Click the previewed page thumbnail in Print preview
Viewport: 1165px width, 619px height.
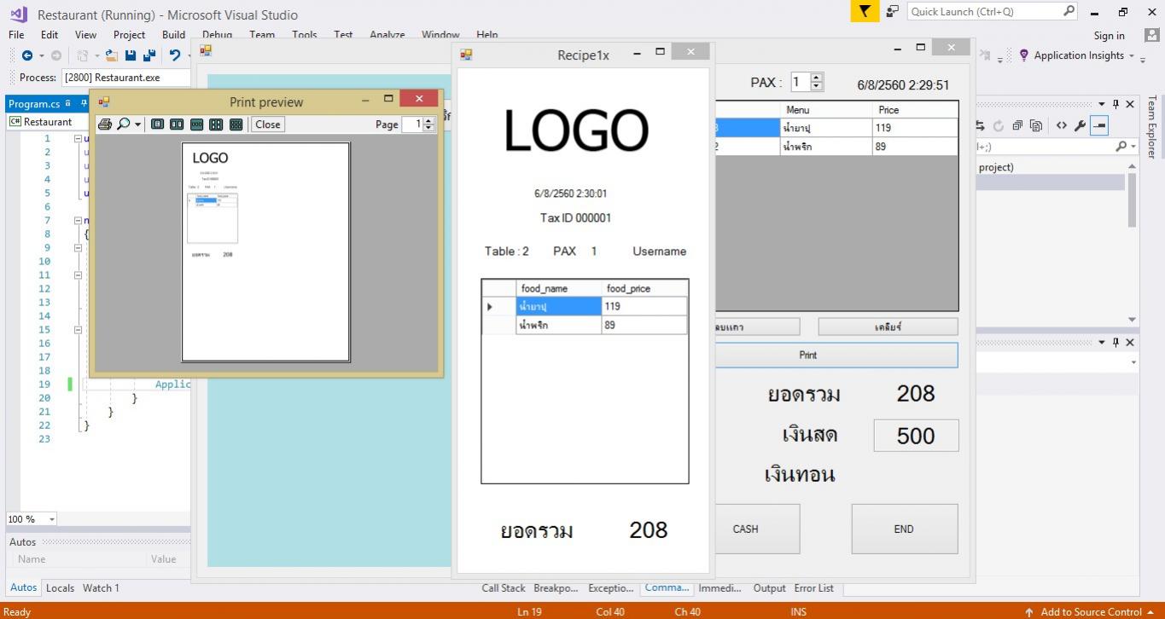pos(265,252)
